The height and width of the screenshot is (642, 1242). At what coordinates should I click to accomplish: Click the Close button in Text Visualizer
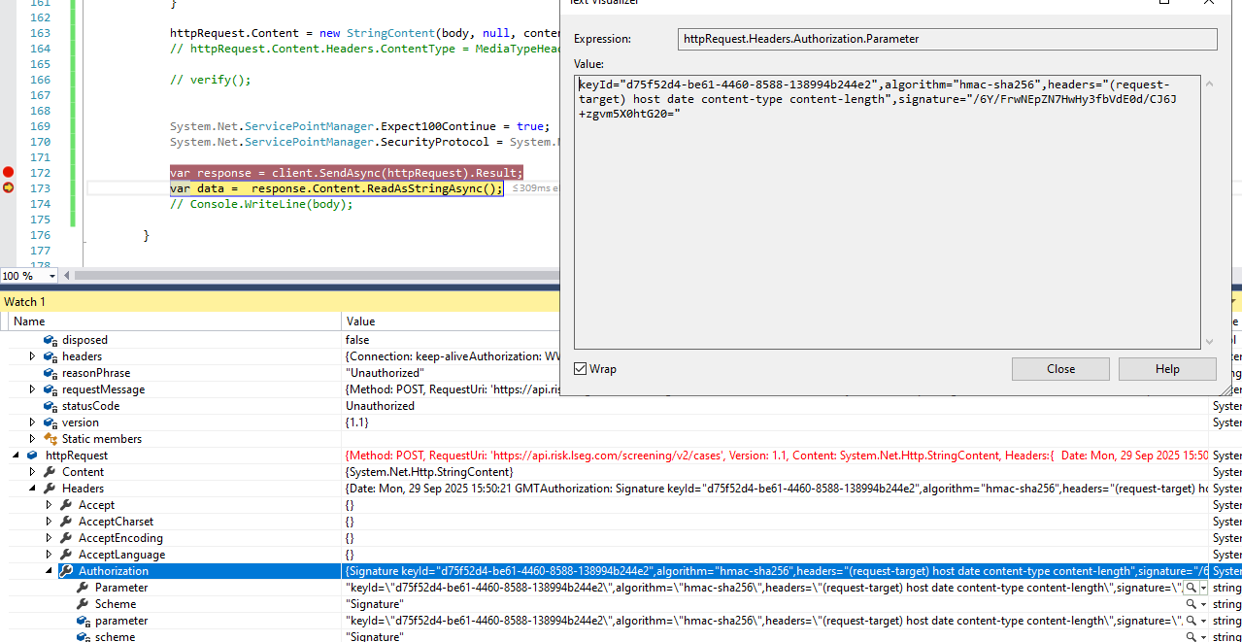click(x=1060, y=369)
